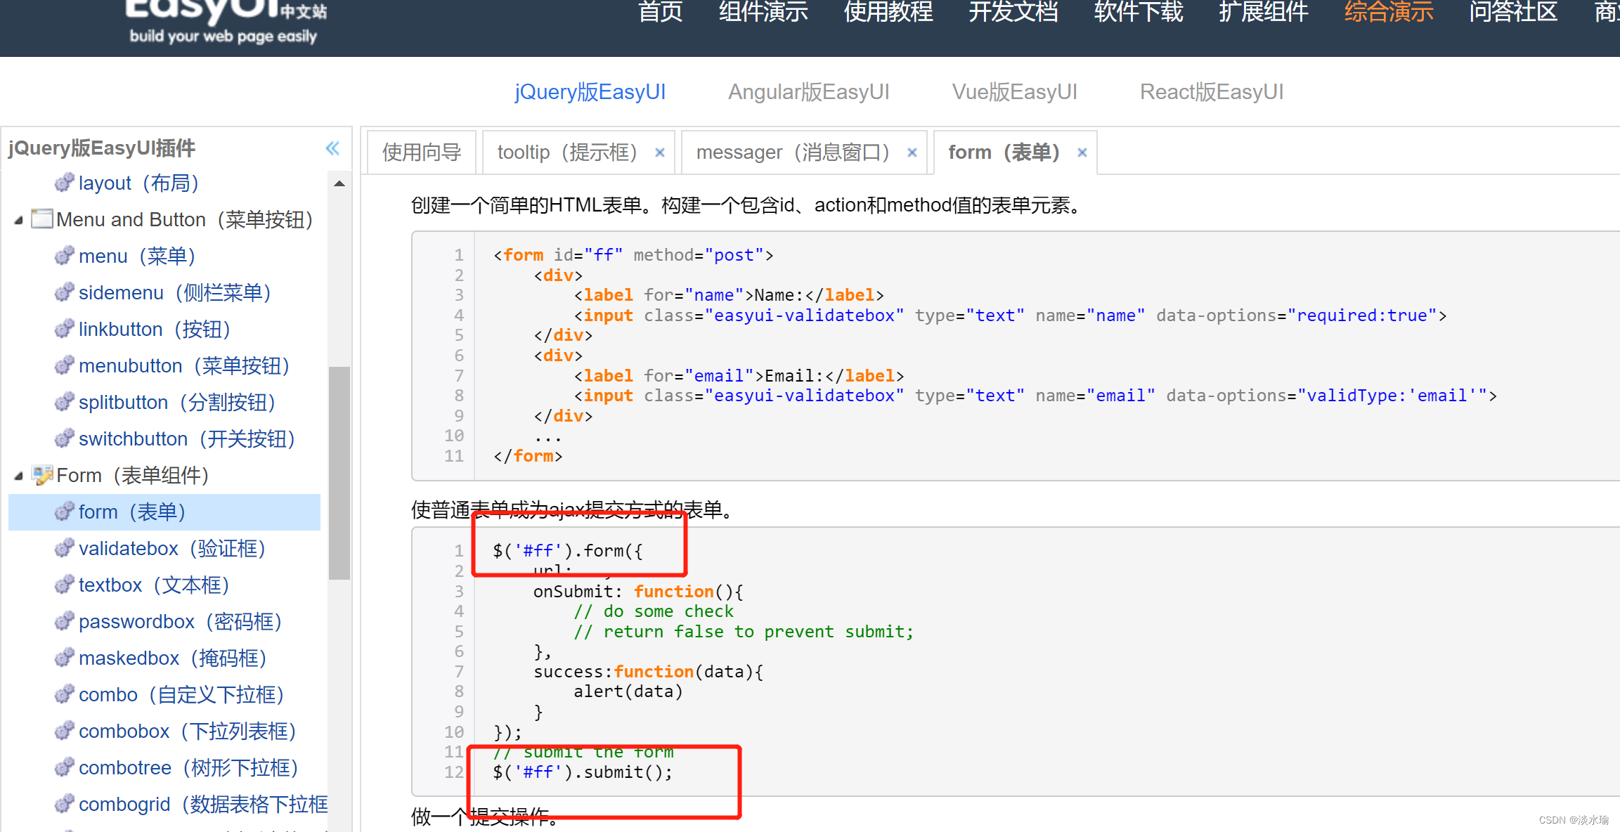Open layout（布局）in the plugin tree
The height and width of the screenshot is (832, 1620).
139,183
